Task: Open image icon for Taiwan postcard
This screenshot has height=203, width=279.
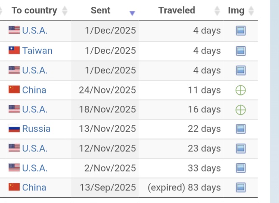Action: 241,51
